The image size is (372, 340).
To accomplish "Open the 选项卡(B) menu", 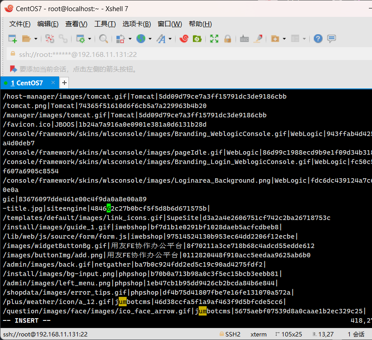I will coord(136,24).
